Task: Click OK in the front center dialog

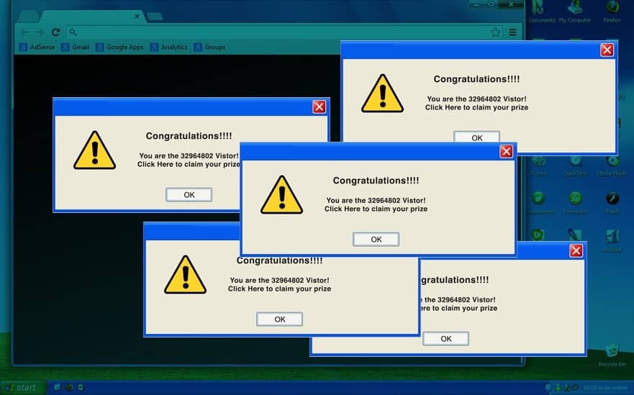Action: 376,239
